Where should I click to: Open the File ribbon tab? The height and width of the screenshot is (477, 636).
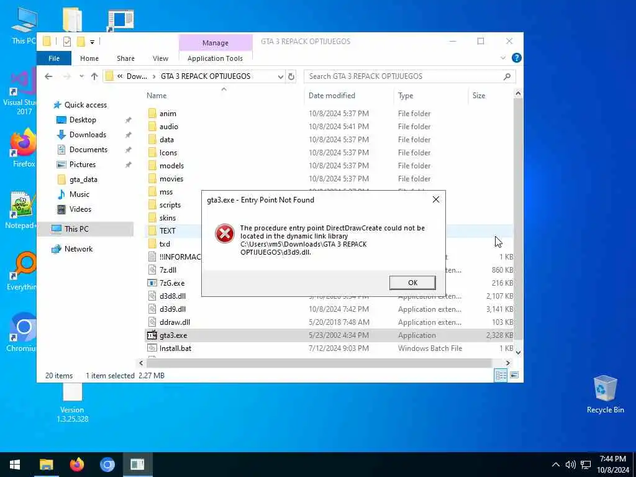(x=54, y=58)
